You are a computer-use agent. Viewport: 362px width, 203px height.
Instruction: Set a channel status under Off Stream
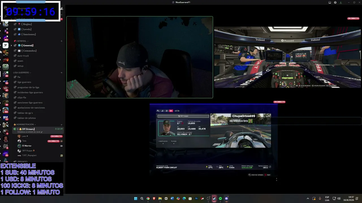[30, 132]
